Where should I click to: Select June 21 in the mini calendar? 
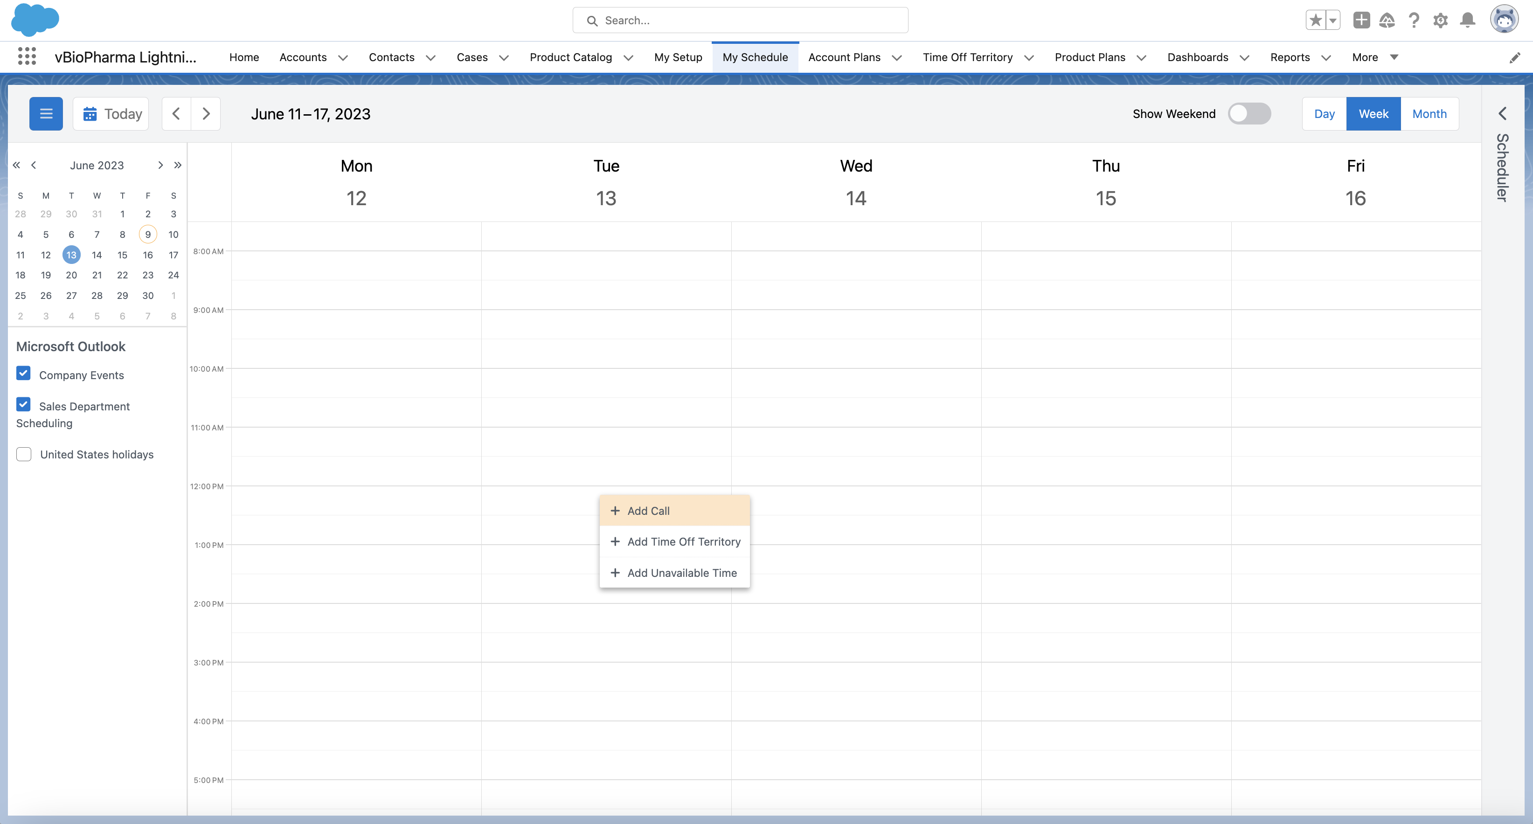97,275
